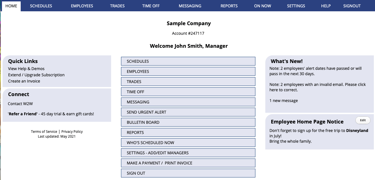Open Reports from the top navigation bar
The width and height of the screenshot is (375, 180).
229,6
